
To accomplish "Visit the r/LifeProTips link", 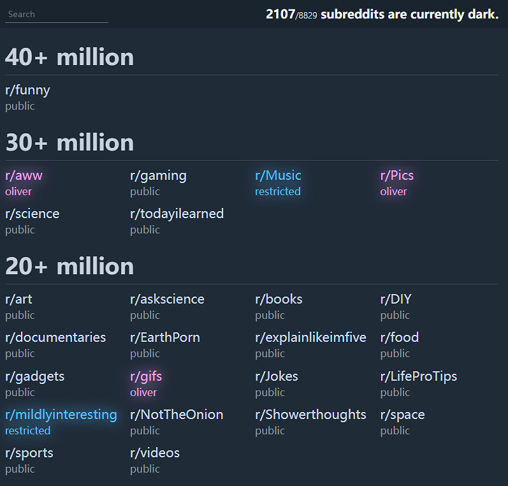I will [418, 376].
